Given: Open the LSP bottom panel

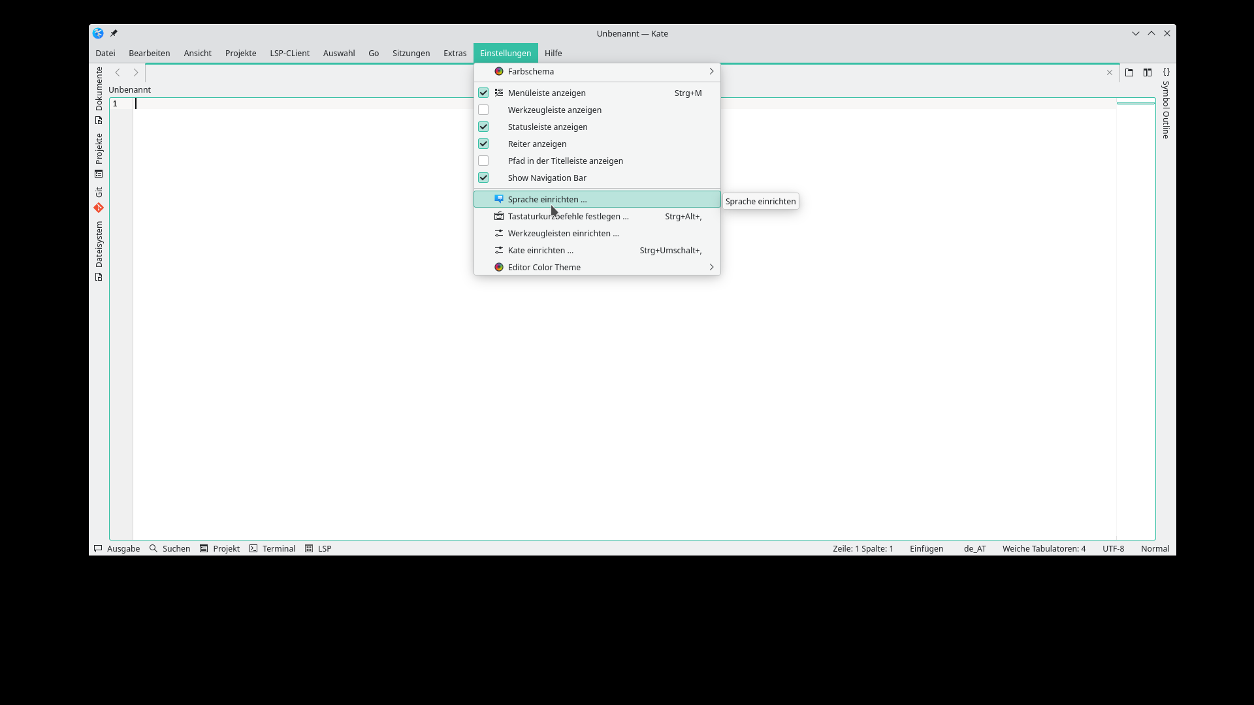Looking at the screenshot, I should click(x=319, y=548).
